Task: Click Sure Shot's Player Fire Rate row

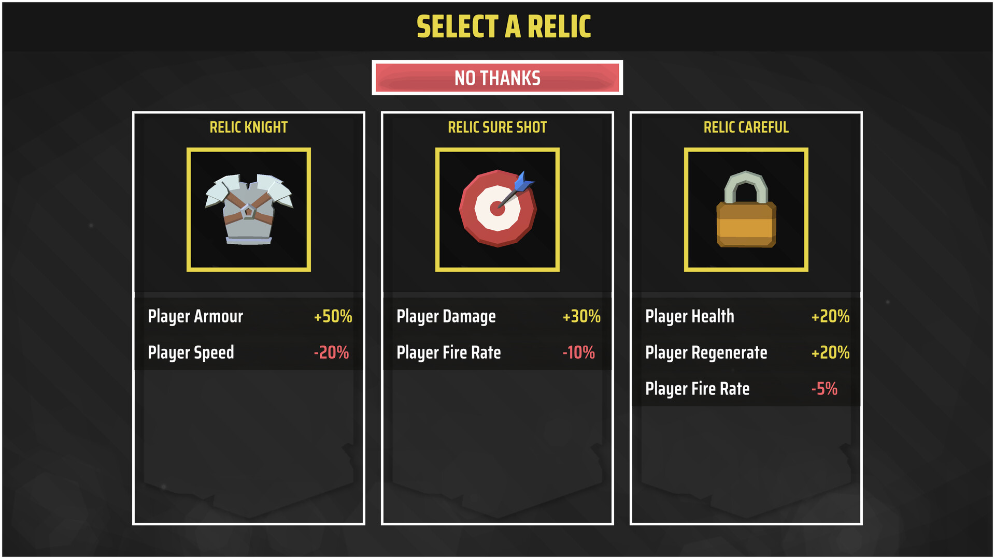Action: [x=497, y=352]
